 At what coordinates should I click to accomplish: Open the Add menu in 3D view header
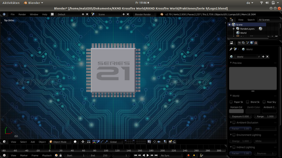coord(33,142)
